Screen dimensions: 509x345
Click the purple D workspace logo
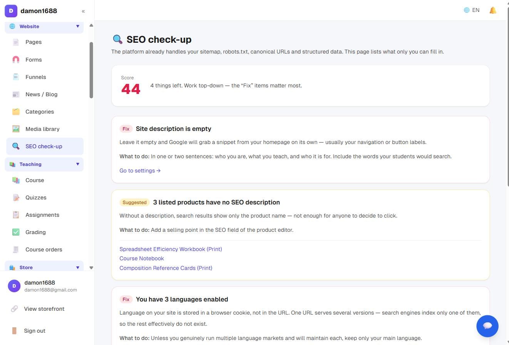[11, 11]
